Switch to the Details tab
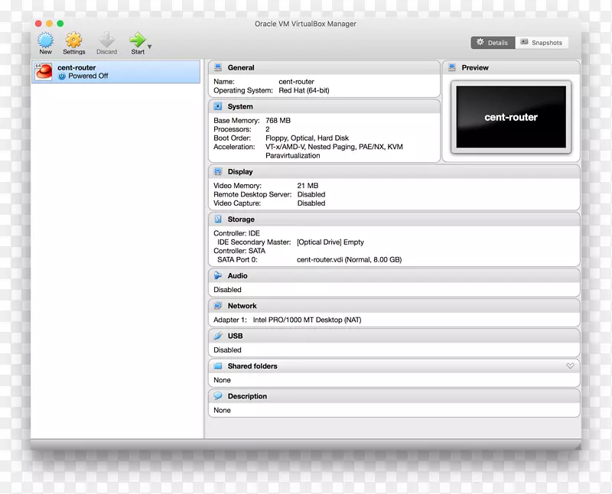The height and width of the screenshot is (494, 612). click(x=493, y=43)
